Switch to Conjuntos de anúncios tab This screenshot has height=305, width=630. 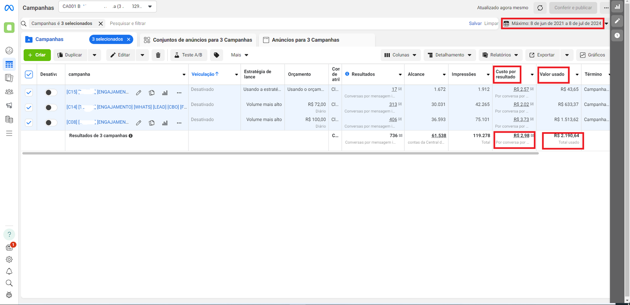(198, 40)
